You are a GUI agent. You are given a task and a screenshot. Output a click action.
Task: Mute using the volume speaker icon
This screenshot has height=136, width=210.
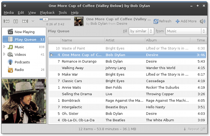[202, 21]
